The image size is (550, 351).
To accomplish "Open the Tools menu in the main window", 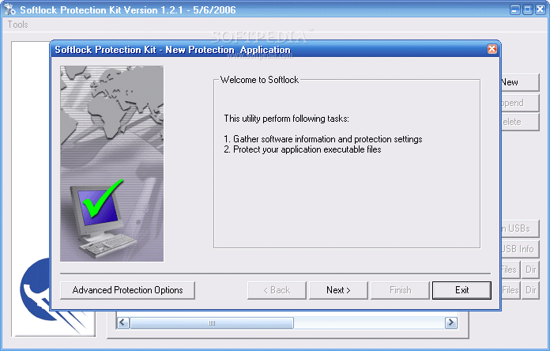I will 18,25.
